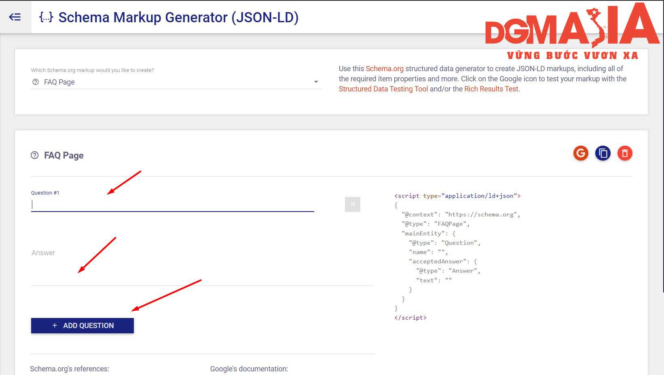
Task: Click into the Answer text field
Action: click(x=203, y=264)
